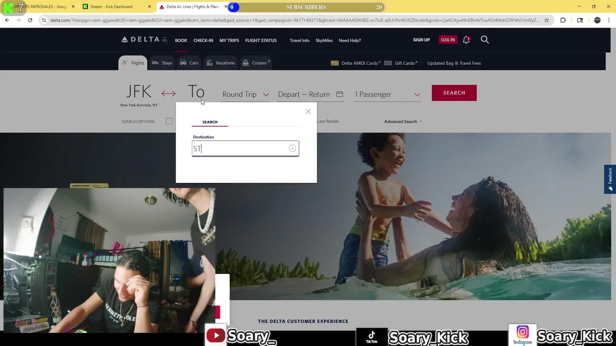Select the Vacations tab
616x346 pixels.
pos(220,63)
